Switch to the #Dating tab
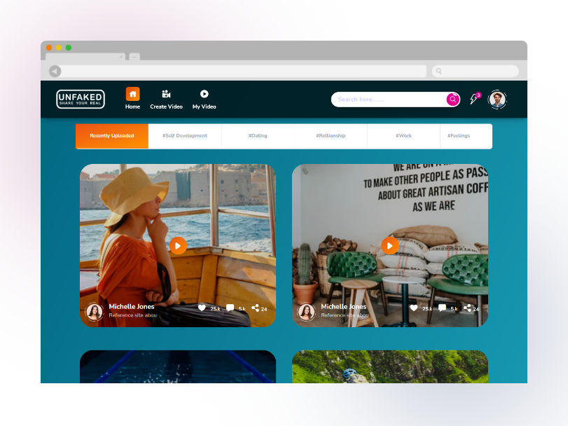568x426 pixels. pyautogui.click(x=258, y=136)
